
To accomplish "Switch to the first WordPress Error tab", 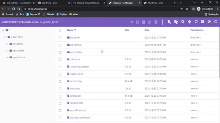I will [54, 3].
